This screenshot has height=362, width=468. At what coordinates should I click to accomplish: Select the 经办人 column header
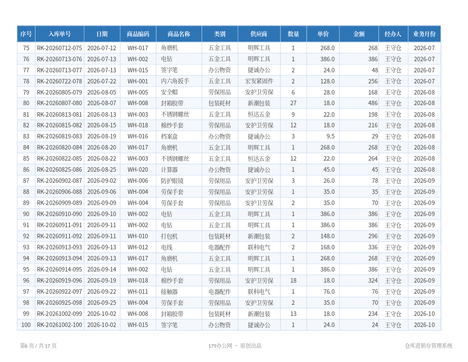tap(393, 34)
